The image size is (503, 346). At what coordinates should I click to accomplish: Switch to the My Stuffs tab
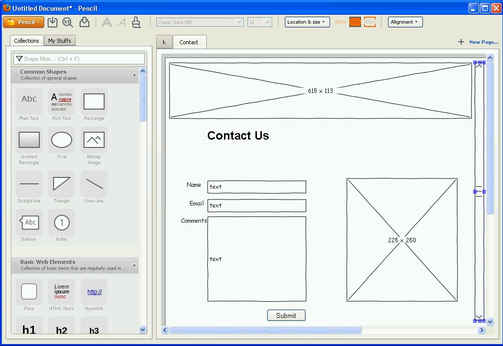click(x=59, y=40)
